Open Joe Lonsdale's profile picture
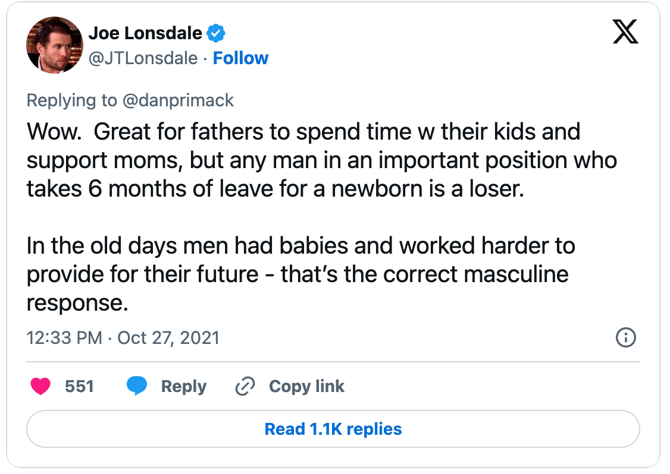Viewport: 670px width, 474px height. click(x=54, y=45)
